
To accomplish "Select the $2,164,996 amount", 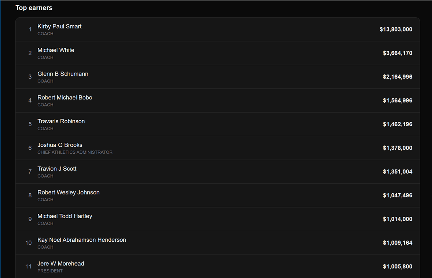I will [398, 77].
